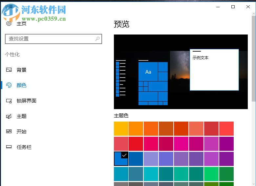Pick the dark blue swatch next to checkmark
Screen dimensions: 256x186
[x=136, y=159]
